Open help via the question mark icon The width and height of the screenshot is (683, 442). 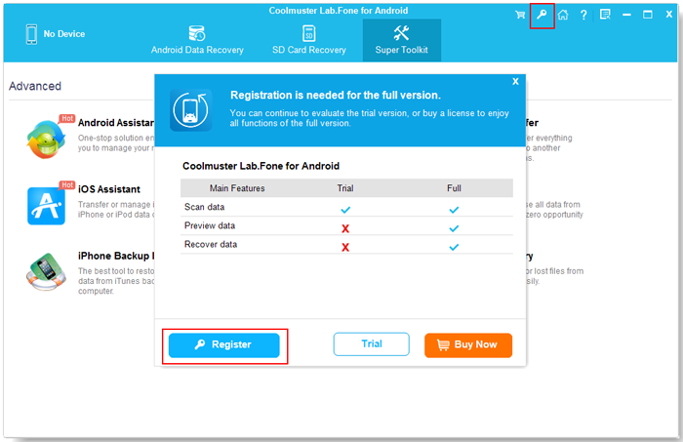click(583, 16)
